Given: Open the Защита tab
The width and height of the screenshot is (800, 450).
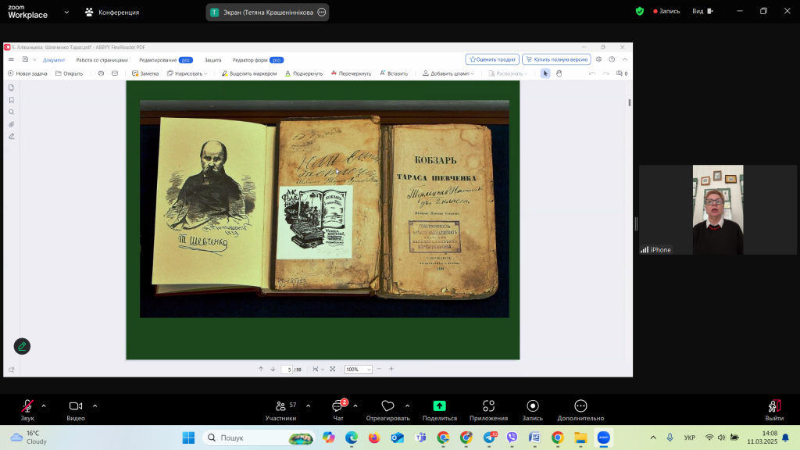Looking at the screenshot, I should coord(212,59).
